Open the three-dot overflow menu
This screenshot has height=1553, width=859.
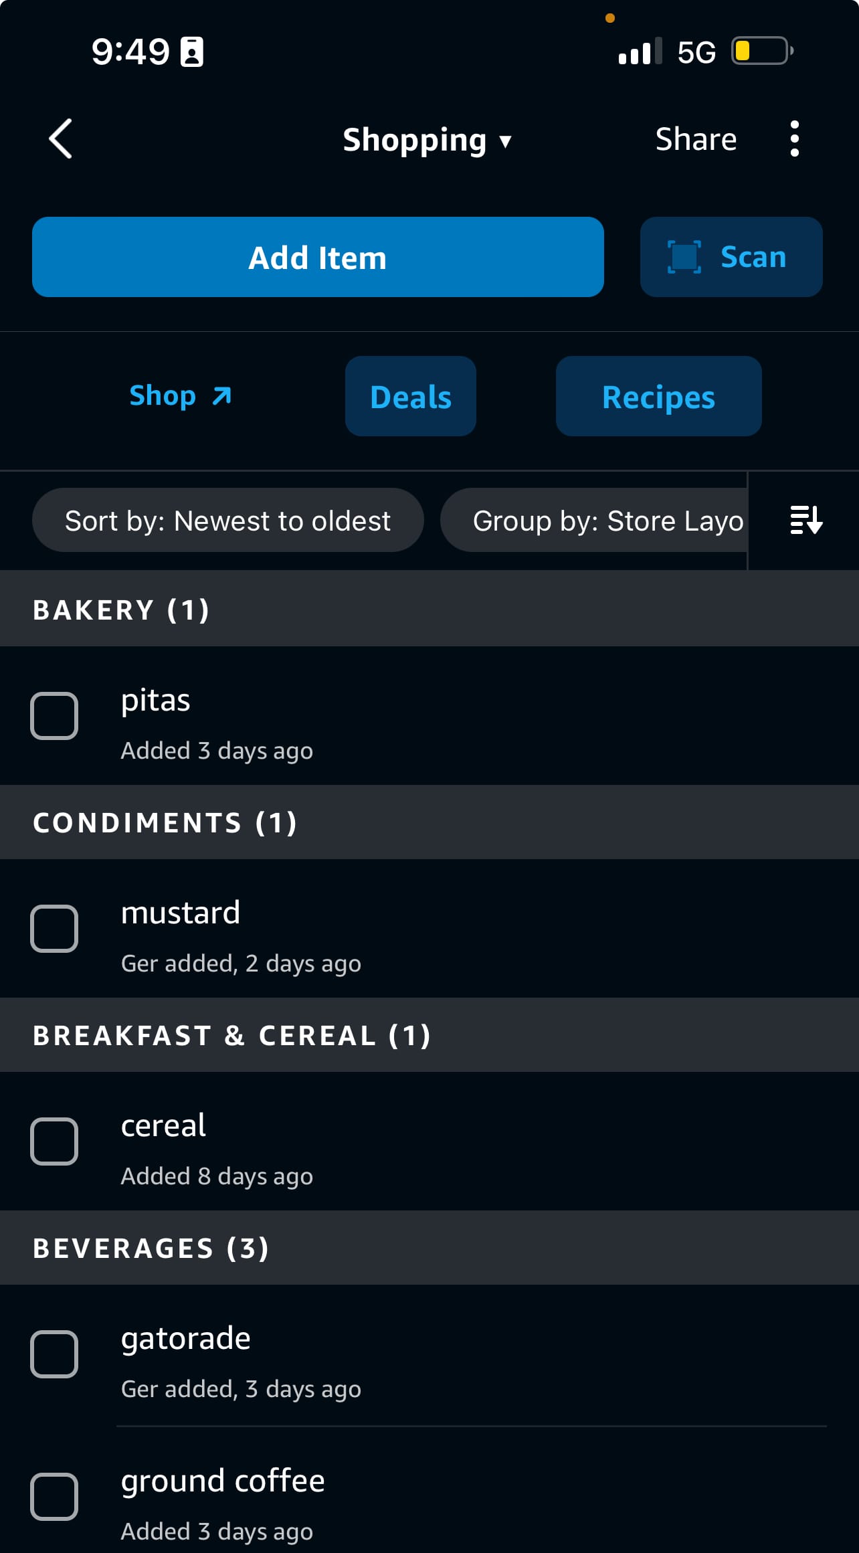click(793, 139)
